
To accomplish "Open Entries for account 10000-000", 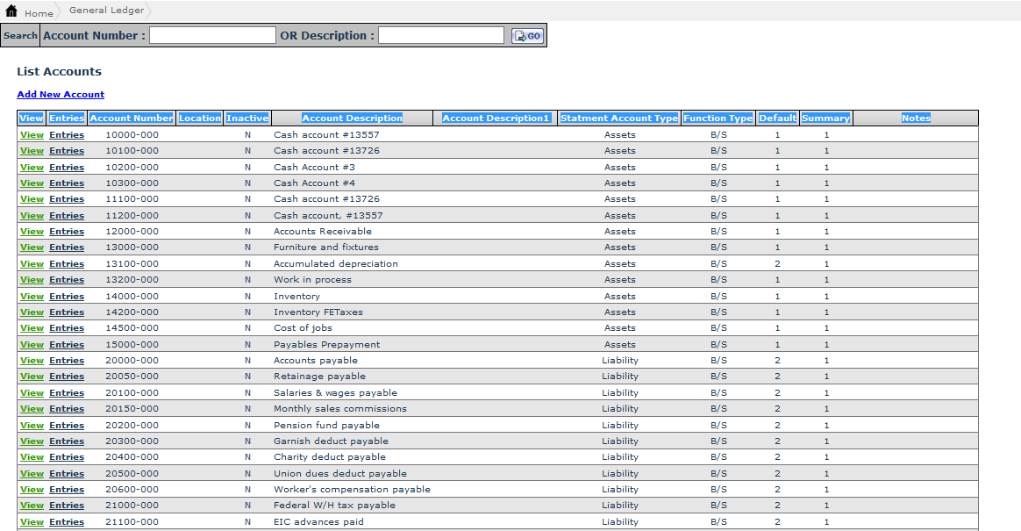I will (67, 135).
